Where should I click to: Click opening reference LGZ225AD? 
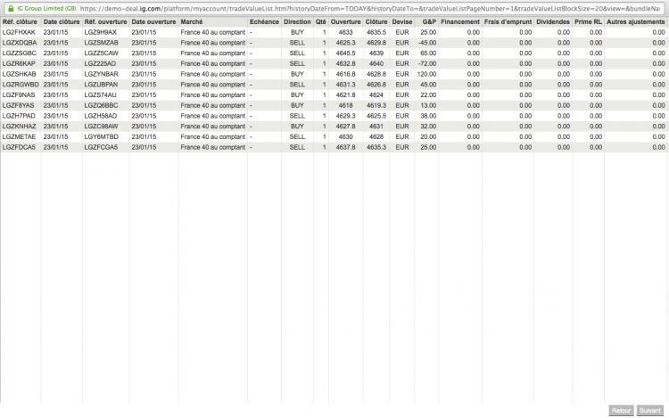tap(100, 63)
